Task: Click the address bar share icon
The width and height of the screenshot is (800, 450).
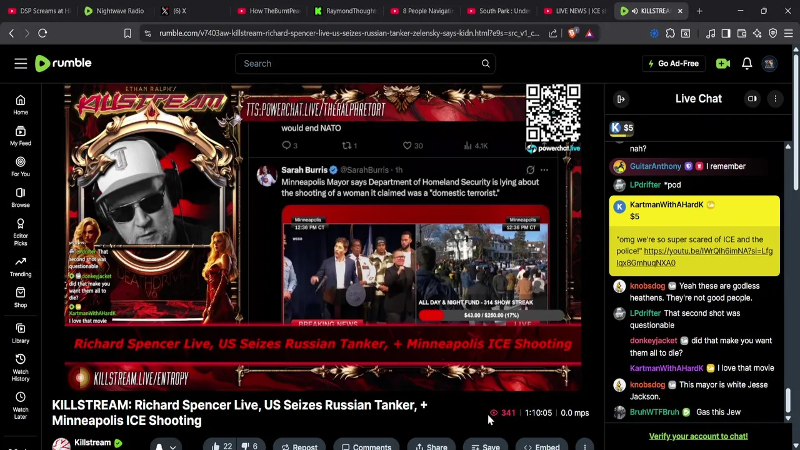Action: [552, 33]
